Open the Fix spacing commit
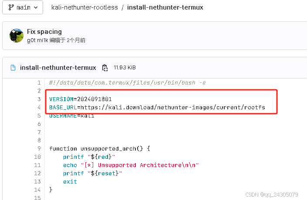307x200 pixels. (44, 32)
